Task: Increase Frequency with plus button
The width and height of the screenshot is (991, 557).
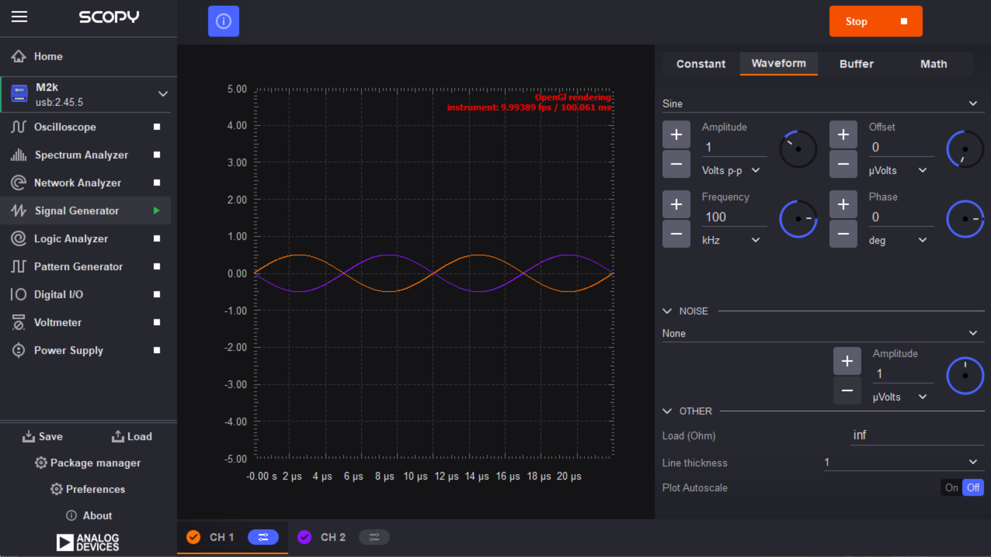Action: click(676, 204)
